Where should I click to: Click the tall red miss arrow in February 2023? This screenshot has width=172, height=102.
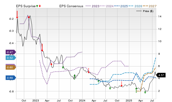click(42, 48)
